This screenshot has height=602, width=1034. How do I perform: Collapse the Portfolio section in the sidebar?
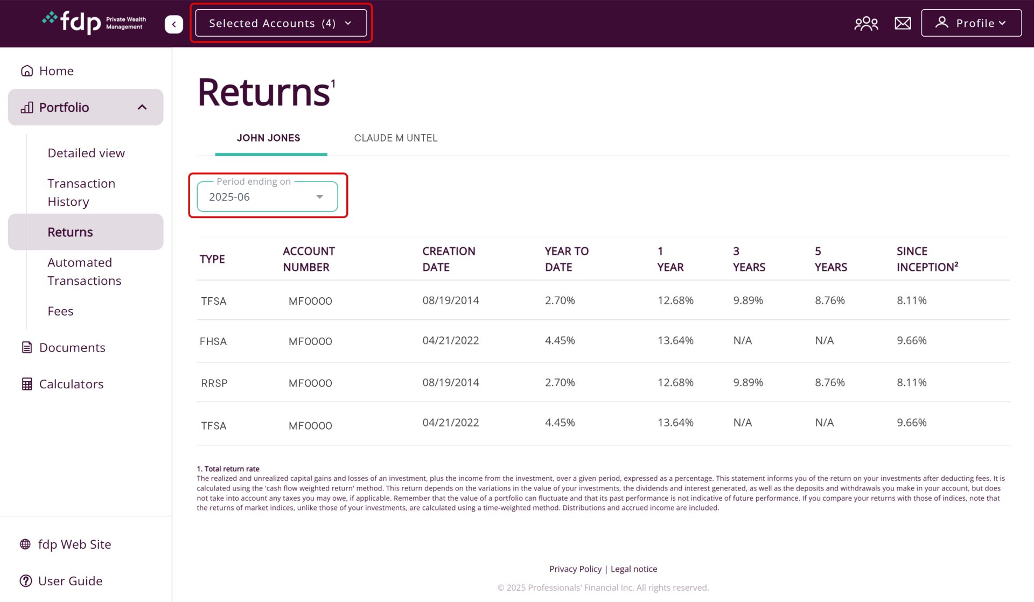click(142, 107)
